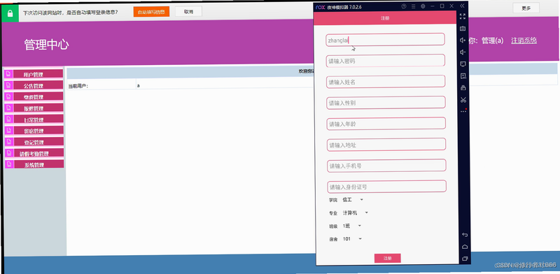Open Nox hamburger menu in title bar
The height and width of the screenshot is (274, 560).
[413, 6]
